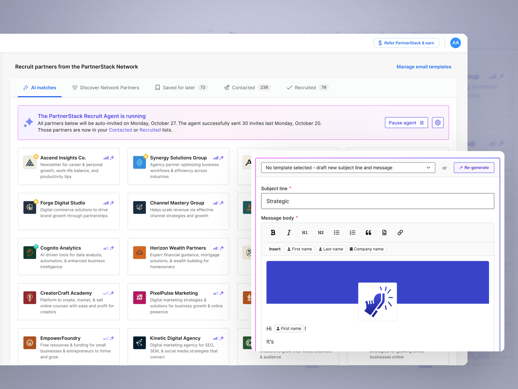Viewport: 518px width, 389px height.
Task: Click match-strength bars on Cognito Analytics card
Action: pyautogui.click(x=106, y=248)
